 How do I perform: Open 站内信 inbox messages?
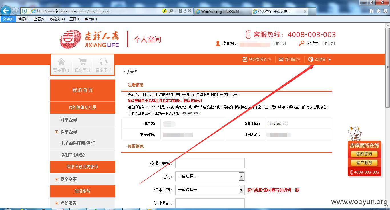pyautogui.click(x=289, y=59)
